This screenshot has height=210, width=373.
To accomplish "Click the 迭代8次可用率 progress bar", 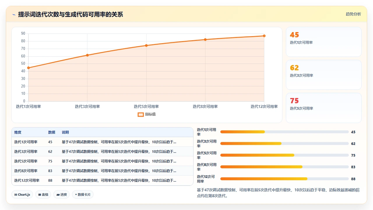I will [284, 167].
